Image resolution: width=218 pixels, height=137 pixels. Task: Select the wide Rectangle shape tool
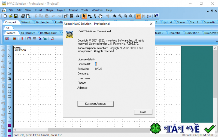click(x=9, y=97)
